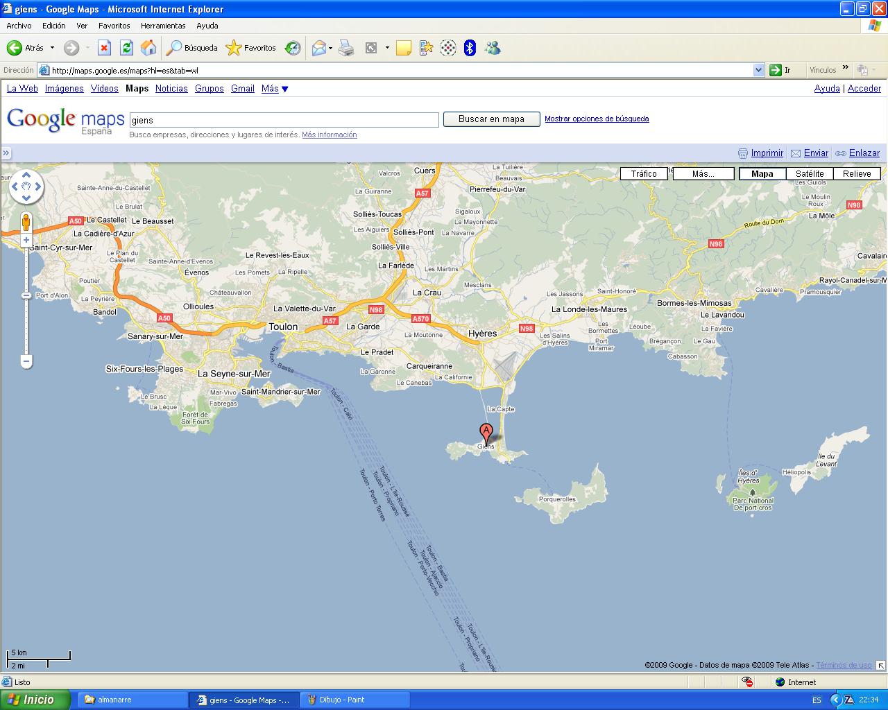Viewport: 888px width, 710px height.
Task: Click the Ir go button
Action: click(780, 70)
